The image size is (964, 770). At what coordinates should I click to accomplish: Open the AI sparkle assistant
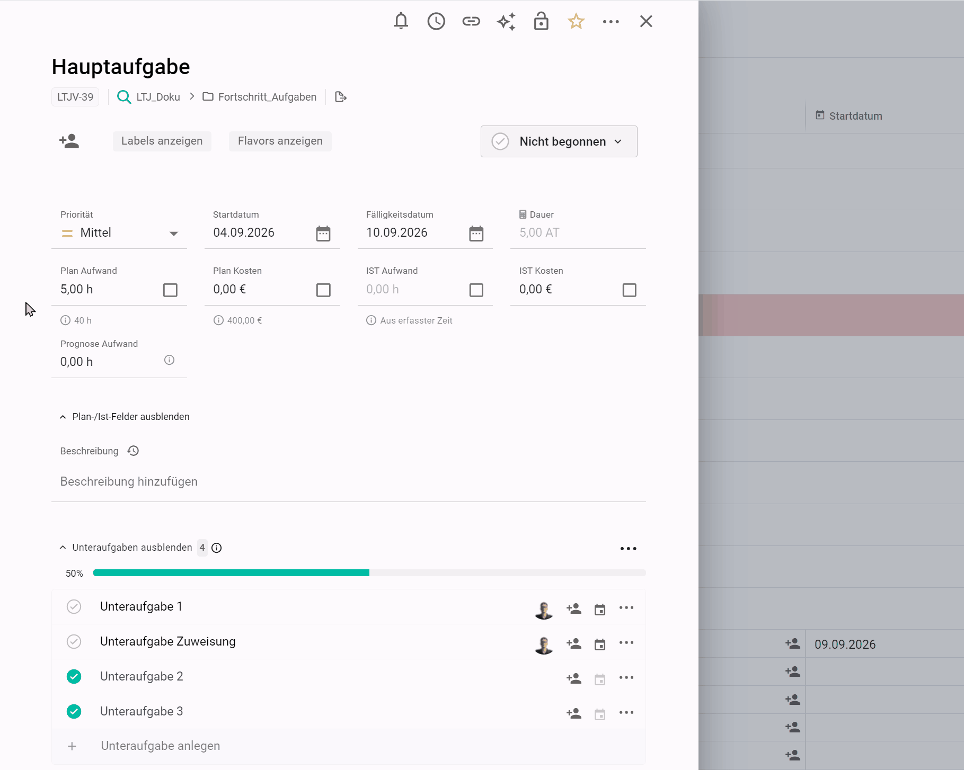pos(506,21)
